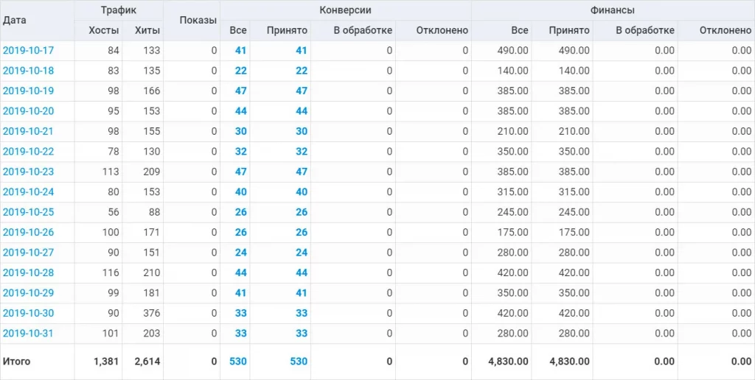Sort by the Показы column header
This screenshot has width=755, height=380.
[x=198, y=21]
